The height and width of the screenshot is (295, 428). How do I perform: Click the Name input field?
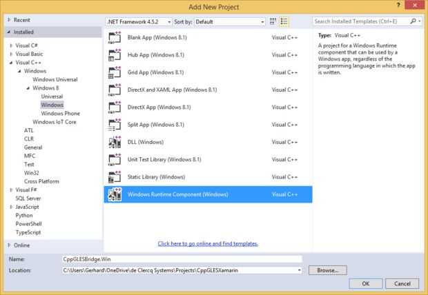click(x=182, y=259)
